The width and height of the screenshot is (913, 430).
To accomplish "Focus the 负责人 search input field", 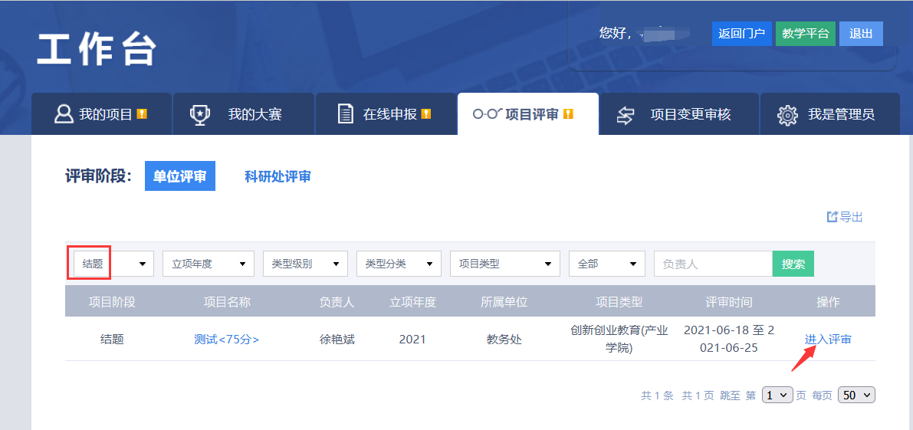I will coord(712,264).
